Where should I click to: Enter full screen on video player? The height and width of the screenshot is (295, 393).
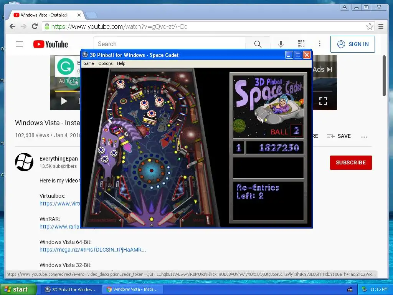pos(323,101)
